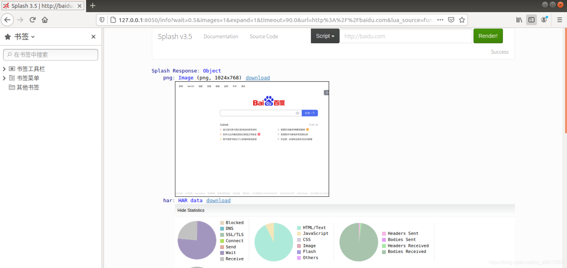Save page to Pocket
The height and width of the screenshot is (268, 567).
451,20
